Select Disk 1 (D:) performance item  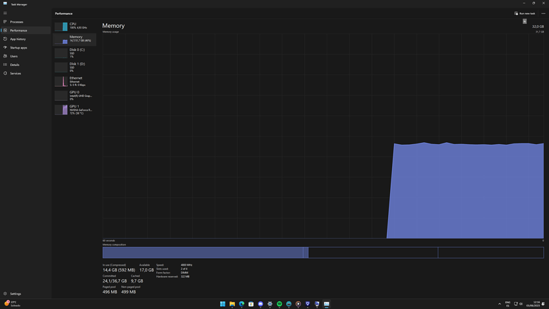coord(74,67)
